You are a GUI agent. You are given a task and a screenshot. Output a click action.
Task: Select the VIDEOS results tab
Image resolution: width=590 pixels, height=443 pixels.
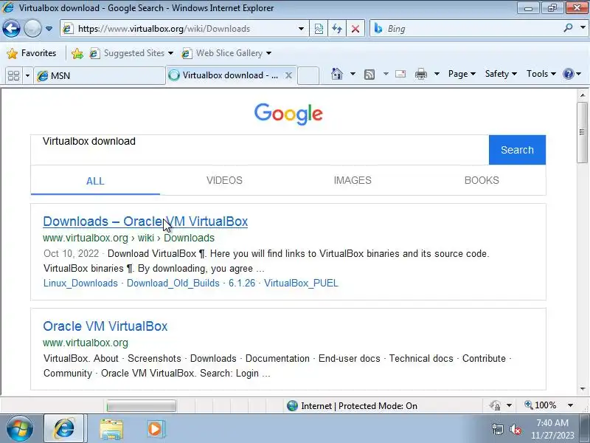(224, 180)
